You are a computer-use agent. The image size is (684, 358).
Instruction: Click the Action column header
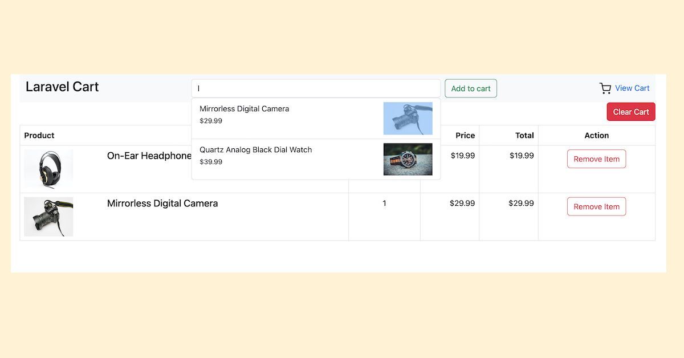tap(596, 135)
